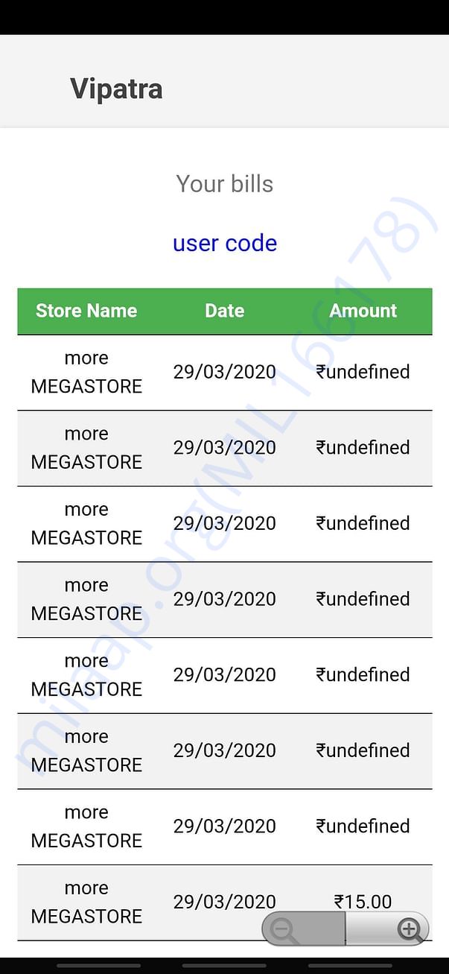
Task: Select the Date column header
Action: point(225,311)
